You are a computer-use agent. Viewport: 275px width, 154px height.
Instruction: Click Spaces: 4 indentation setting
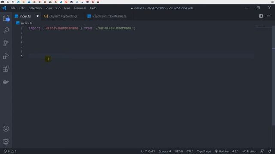tap(165, 151)
